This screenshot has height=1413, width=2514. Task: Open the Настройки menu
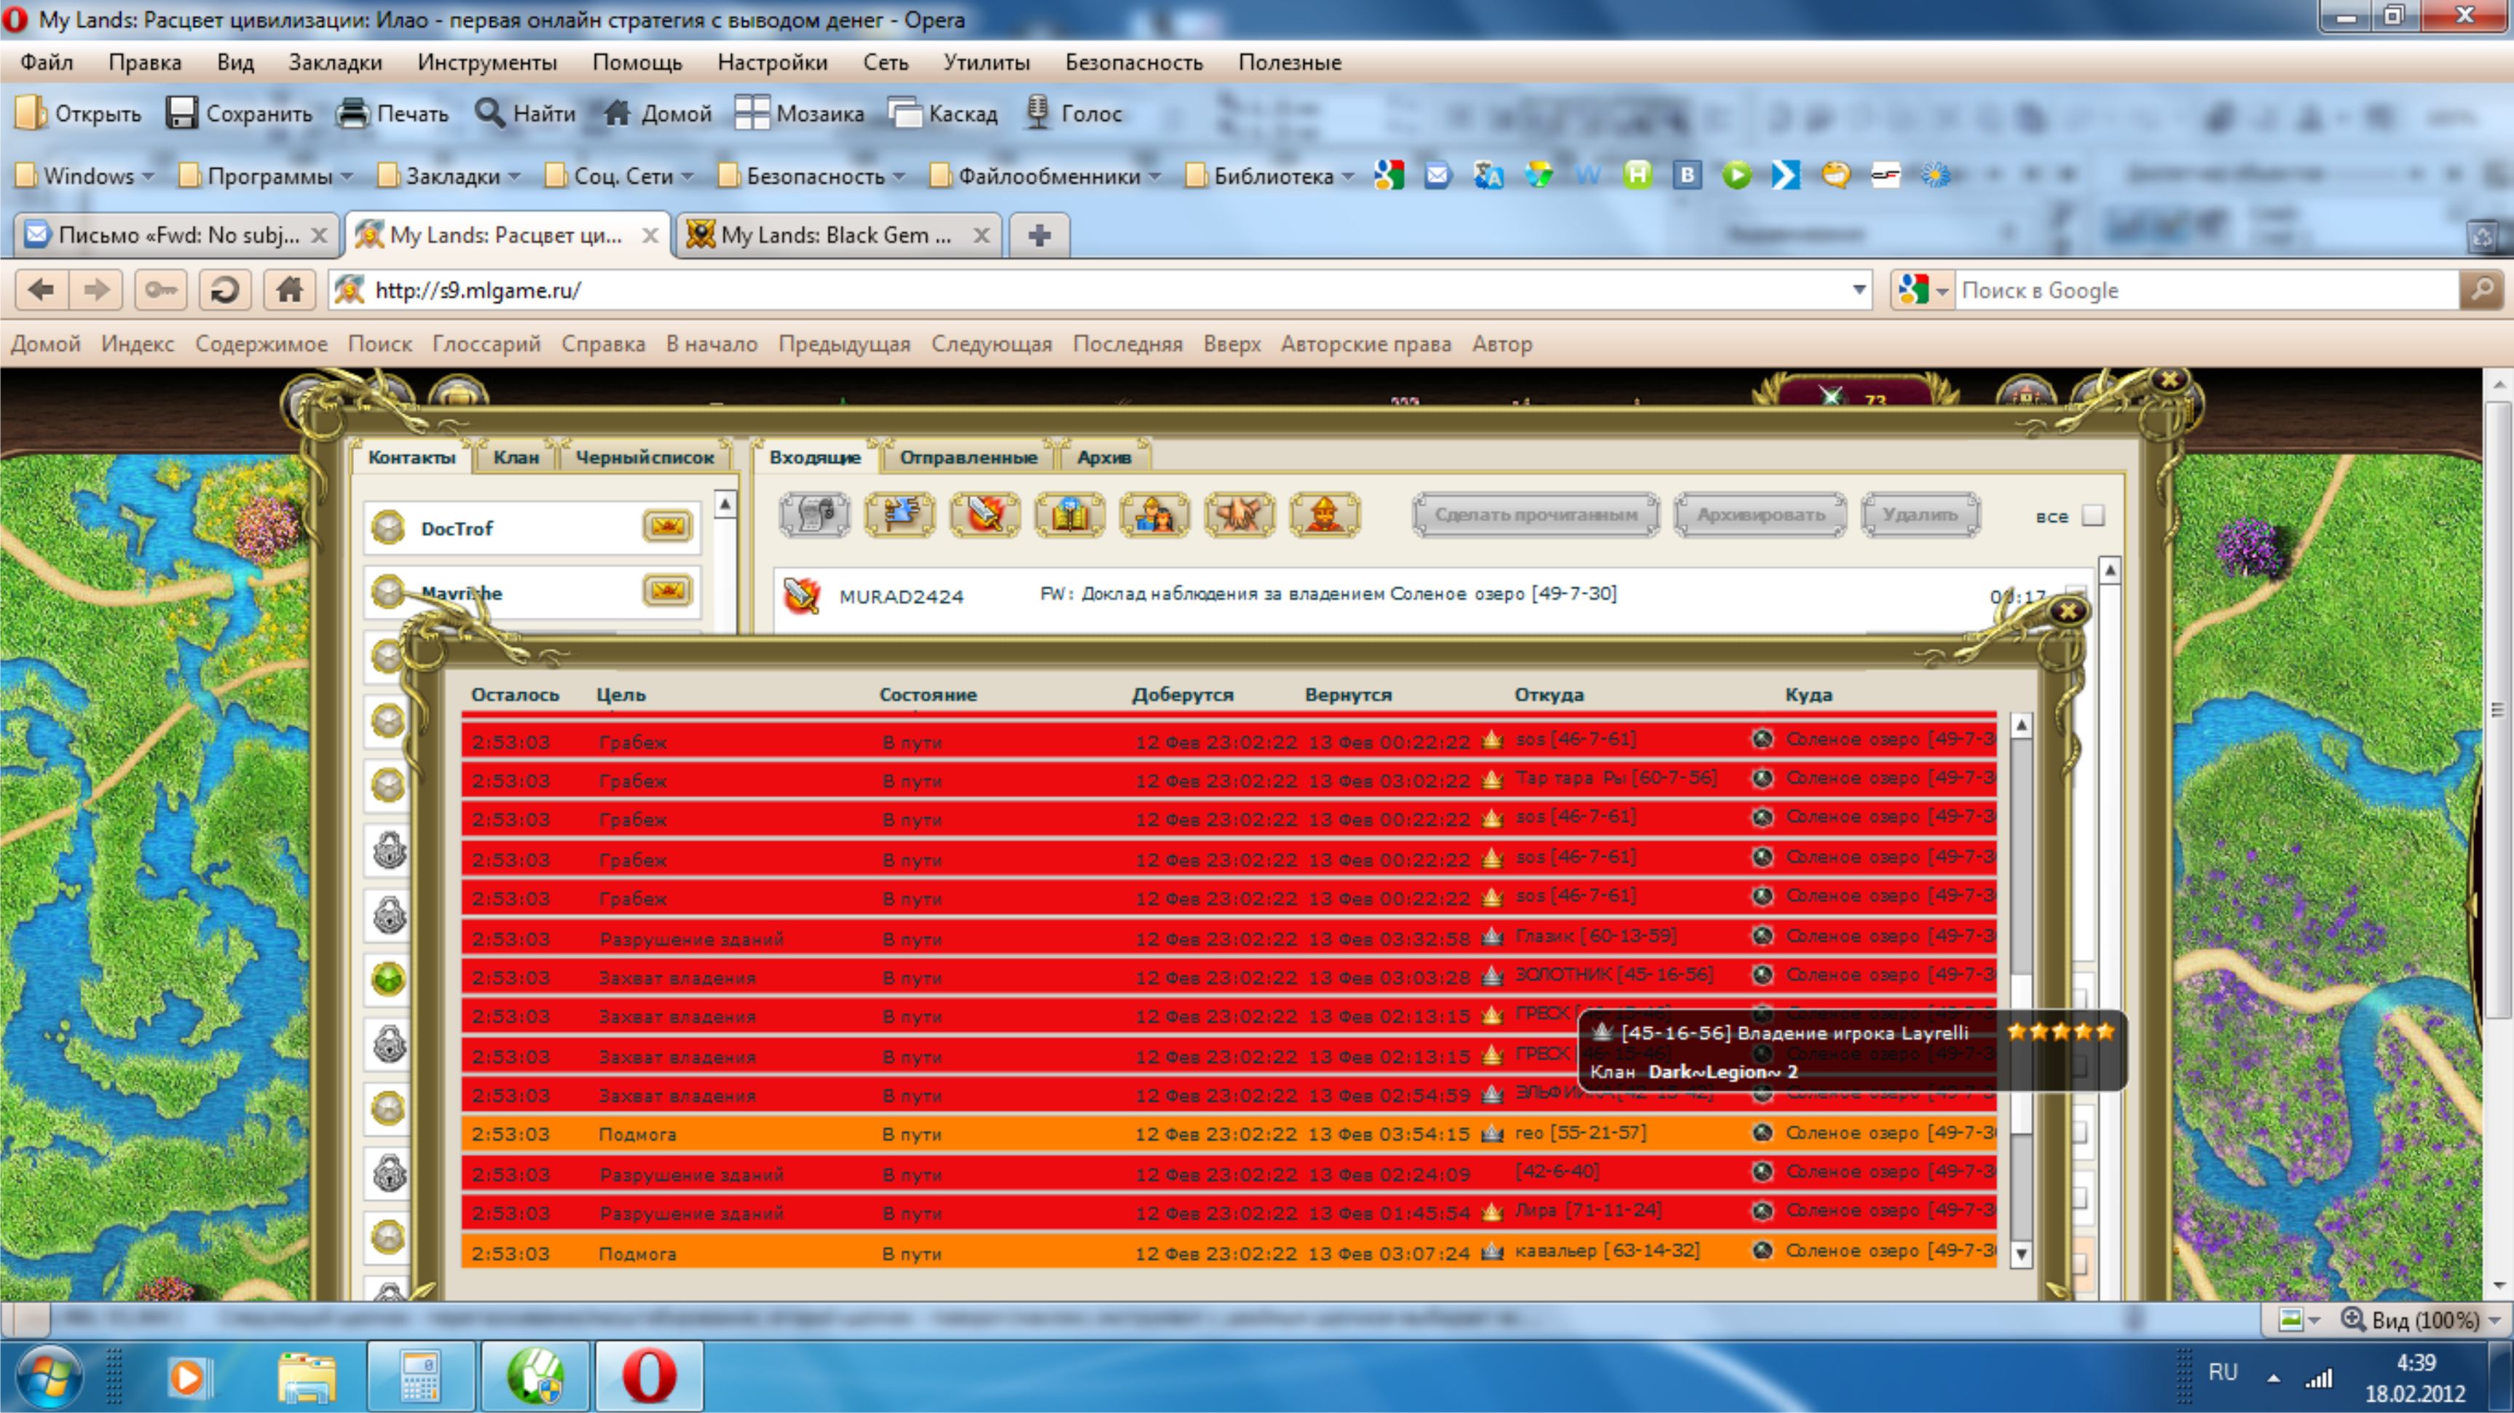(772, 63)
